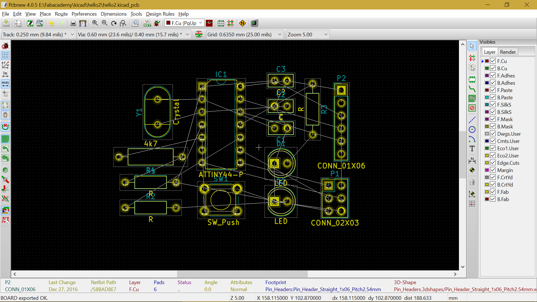Image resolution: width=537 pixels, height=302 pixels.
Task: Click the B.Cu green color swatch
Action: point(487,68)
